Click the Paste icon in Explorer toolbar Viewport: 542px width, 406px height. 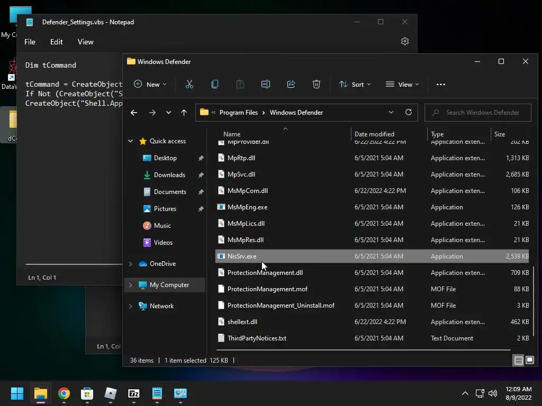click(x=240, y=84)
